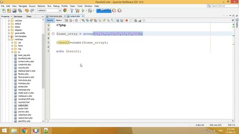Build Project using the hammer icon
This screenshot has height=134, width=239.
[72, 11]
